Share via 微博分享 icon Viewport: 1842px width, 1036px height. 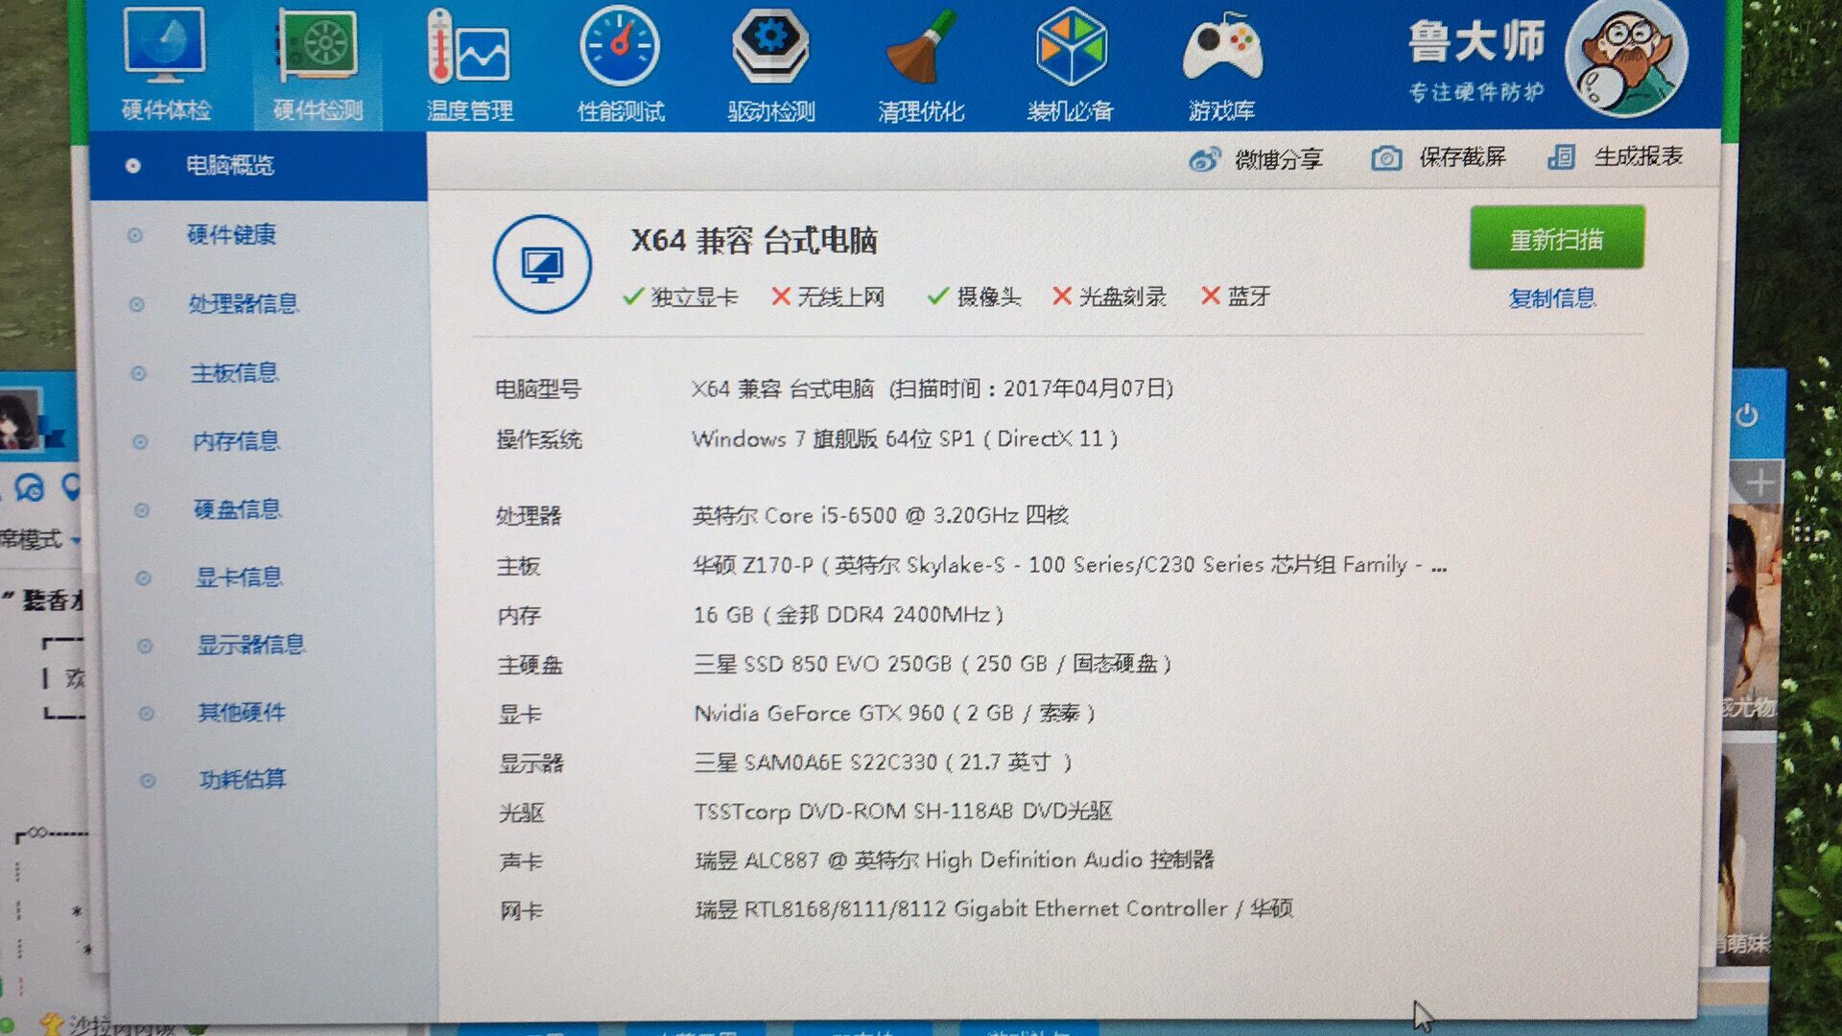click(x=1256, y=158)
